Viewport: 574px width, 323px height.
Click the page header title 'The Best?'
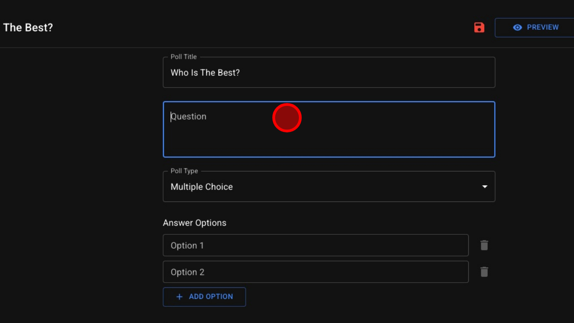point(28,28)
